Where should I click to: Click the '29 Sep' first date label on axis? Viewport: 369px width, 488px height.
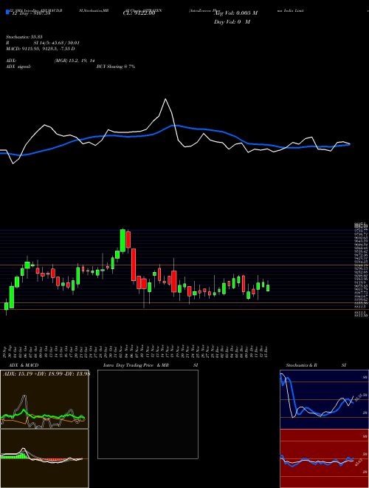6,350
